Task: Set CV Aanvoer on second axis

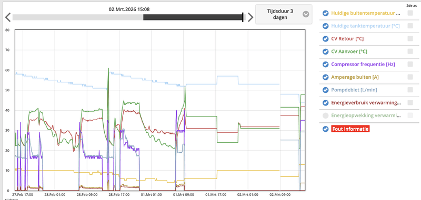Action: (410, 51)
